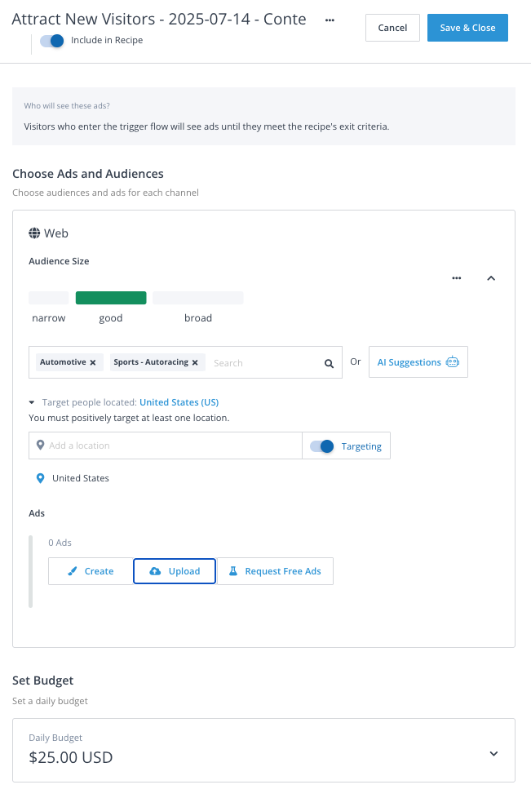The image size is (531, 798).
Task: Click the Sports - Autoracing tag label
Action: (151, 361)
